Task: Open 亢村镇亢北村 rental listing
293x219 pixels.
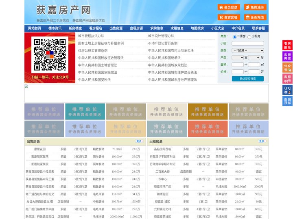Action: (162, 209)
